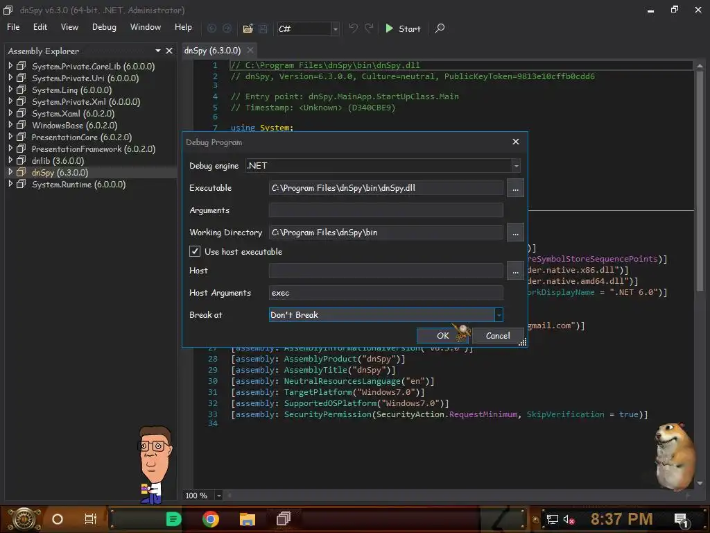
Task: Click the Open file folder icon in toolbar
Action: click(248, 28)
